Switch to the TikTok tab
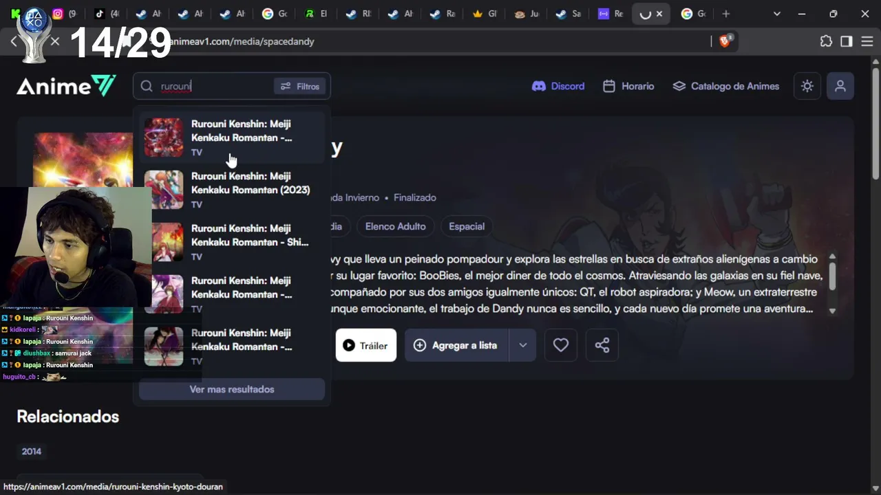Image resolution: width=881 pixels, height=495 pixels. point(106,14)
